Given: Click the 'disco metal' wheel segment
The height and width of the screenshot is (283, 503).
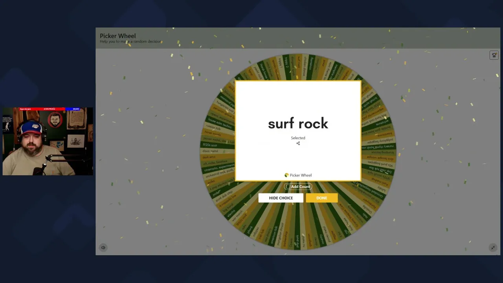Looking at the screenshot, I should (210, 151).
